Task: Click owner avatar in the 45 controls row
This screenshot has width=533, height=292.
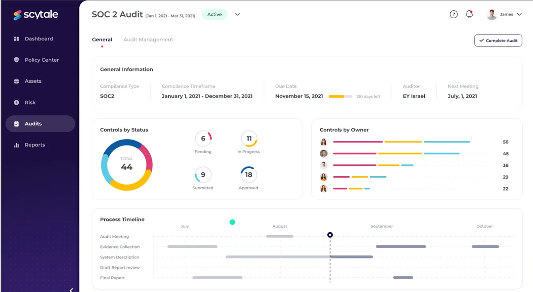Action: [x=324, y=154]
